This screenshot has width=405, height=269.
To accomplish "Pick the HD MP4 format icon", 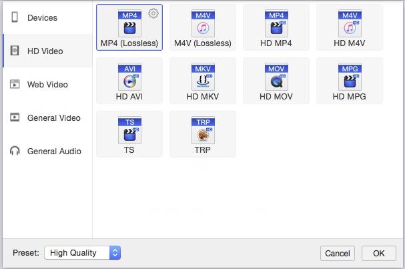I will [x=276, y=23].
